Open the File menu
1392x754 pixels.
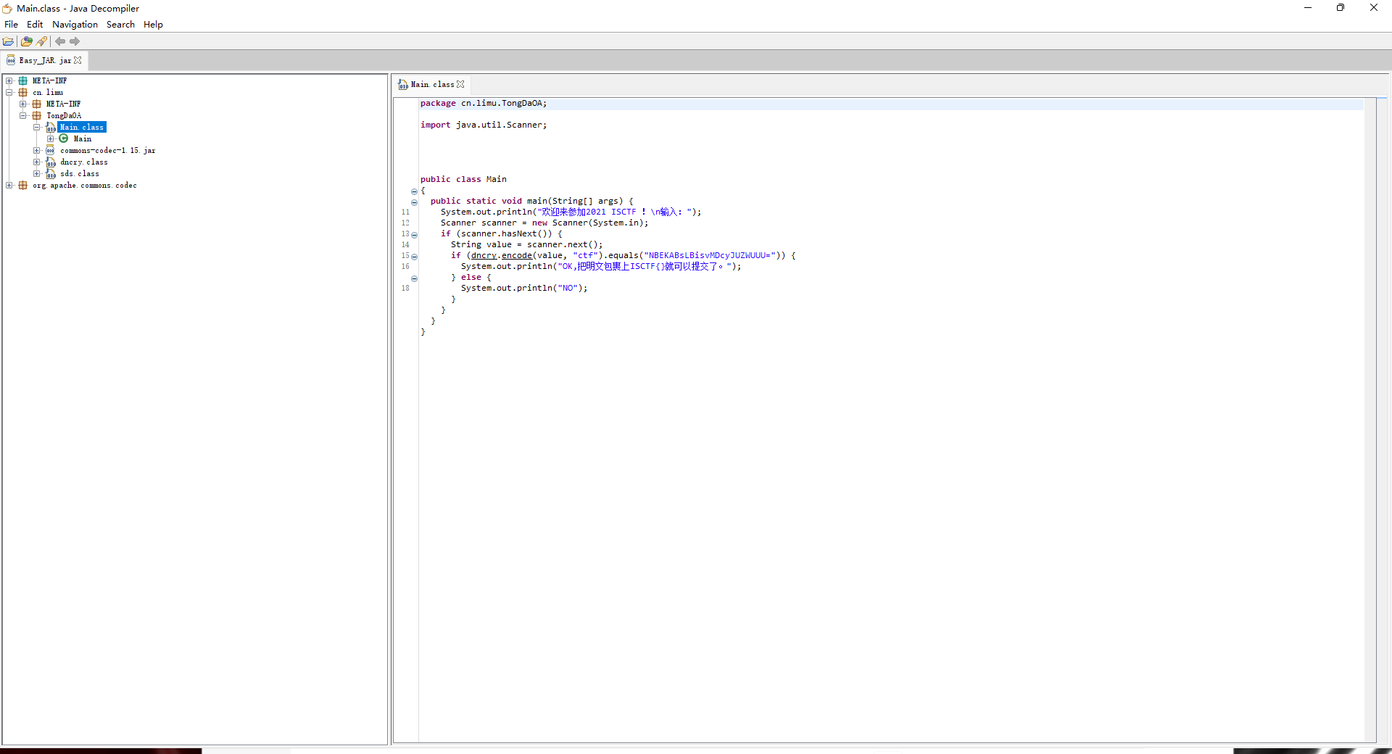pos(11,24)
